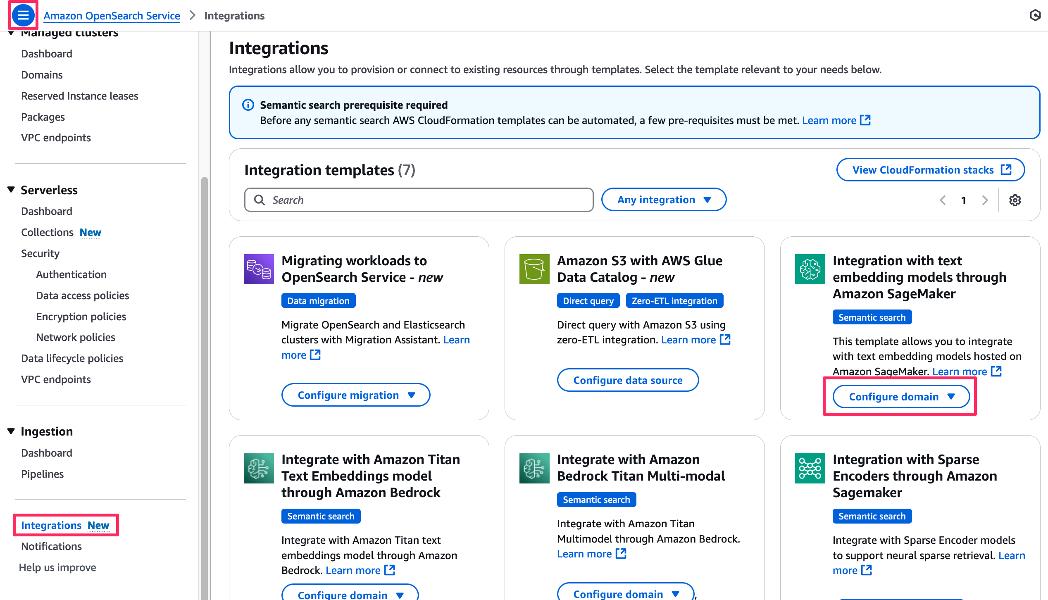Viewport: 1048px width, 600px height.
Task: Click the Configure data source button
Action: coord(628,380)
